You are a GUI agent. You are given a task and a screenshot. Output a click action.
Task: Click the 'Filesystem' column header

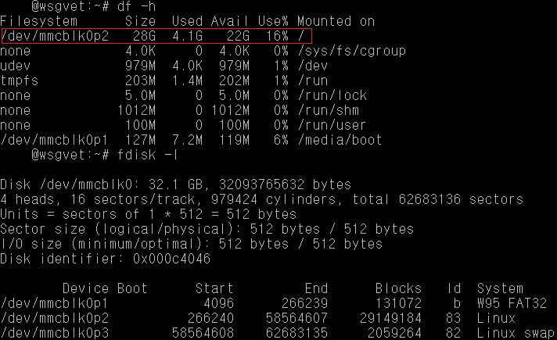click(39, 21)
